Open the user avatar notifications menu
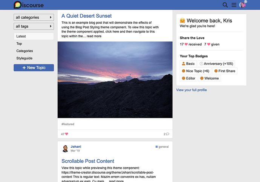 [242, 5]
